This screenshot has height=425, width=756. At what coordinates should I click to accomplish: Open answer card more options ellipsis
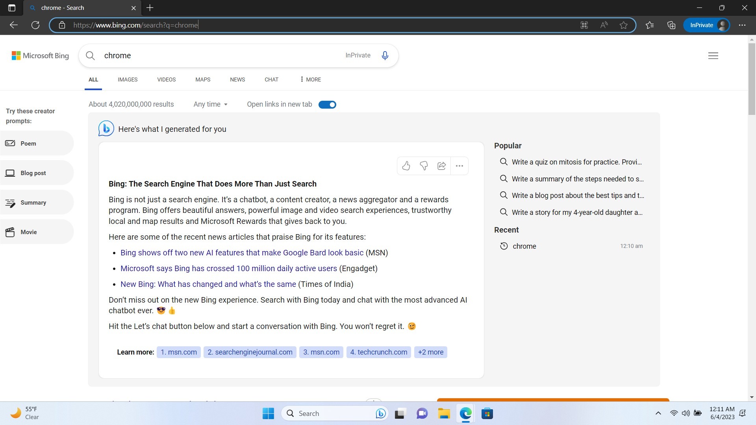point(459,166)
